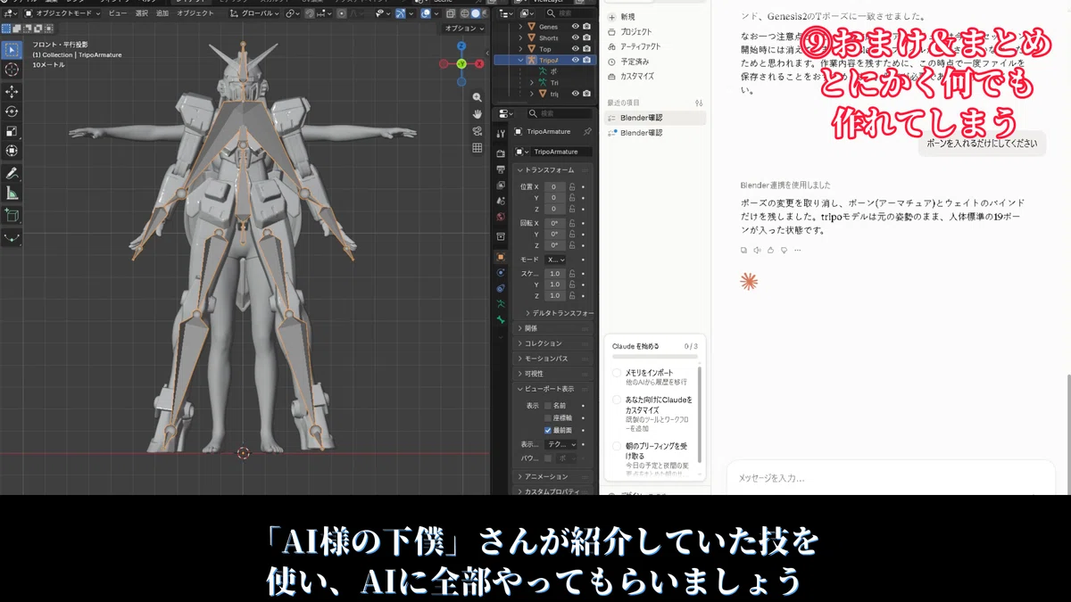The width and height of the screenshot is (1071, 602).
Task: Expand the Delta Transform panel
Action: (x=558, y=313)
